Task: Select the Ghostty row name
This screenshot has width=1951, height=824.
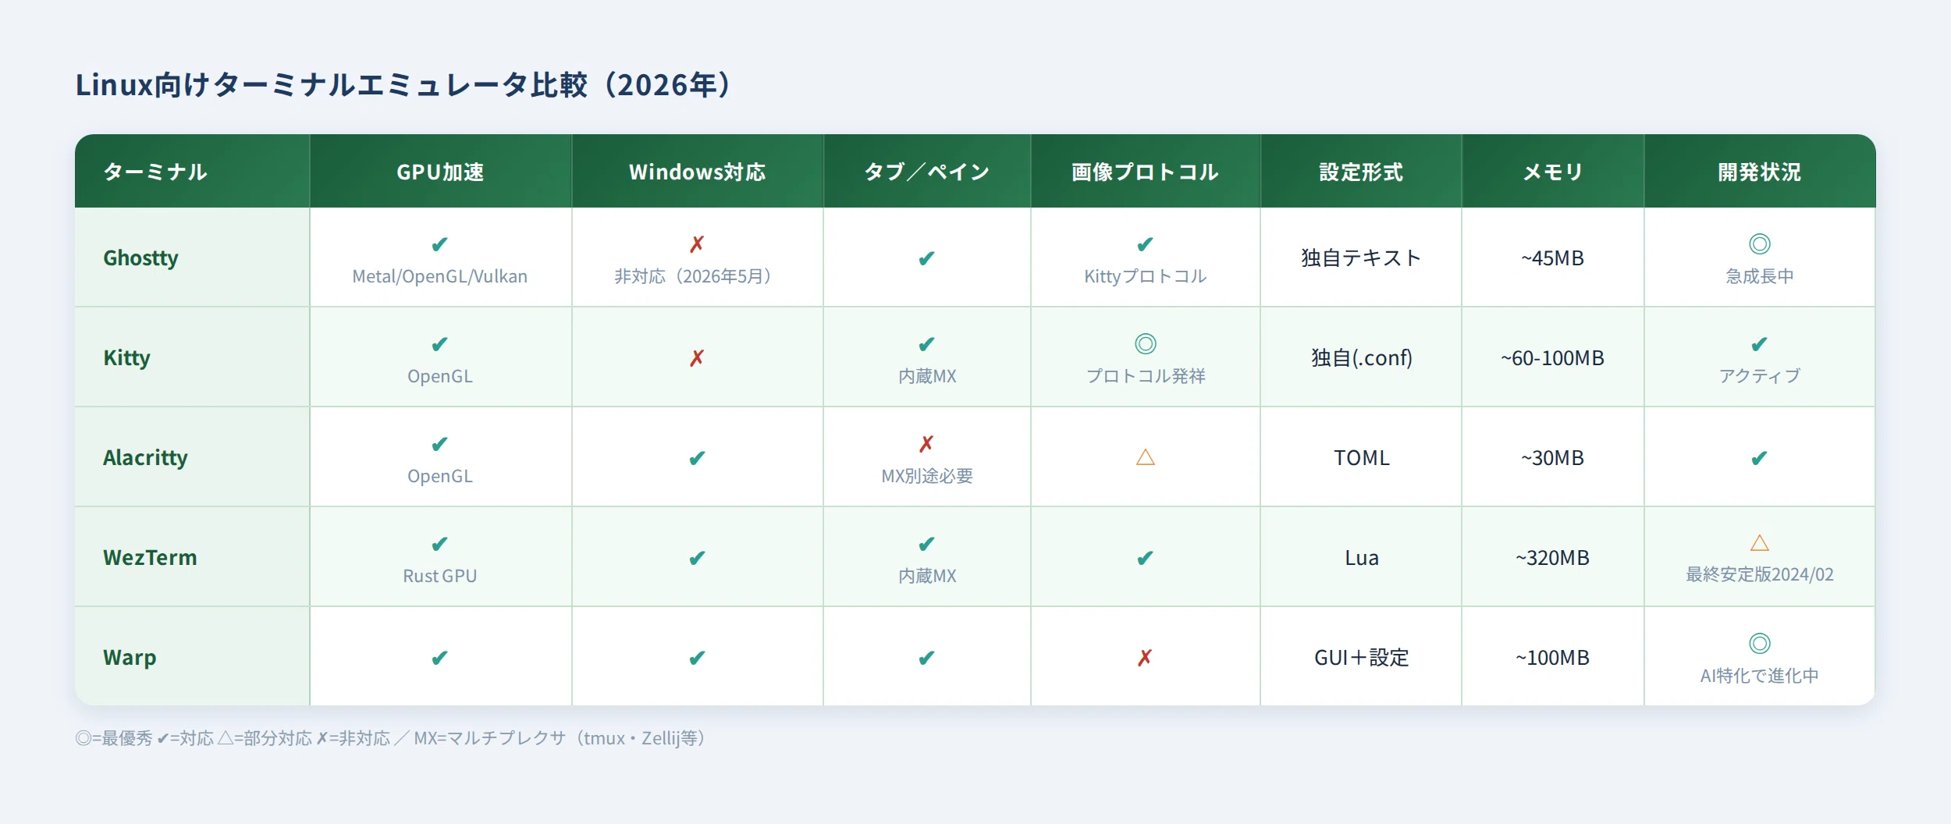Action: click(140, 258)
